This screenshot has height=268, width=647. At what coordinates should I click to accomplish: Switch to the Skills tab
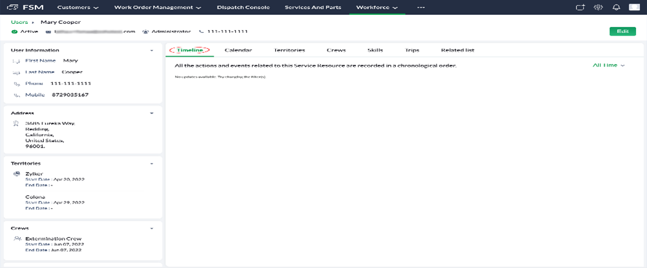point(375,50)
